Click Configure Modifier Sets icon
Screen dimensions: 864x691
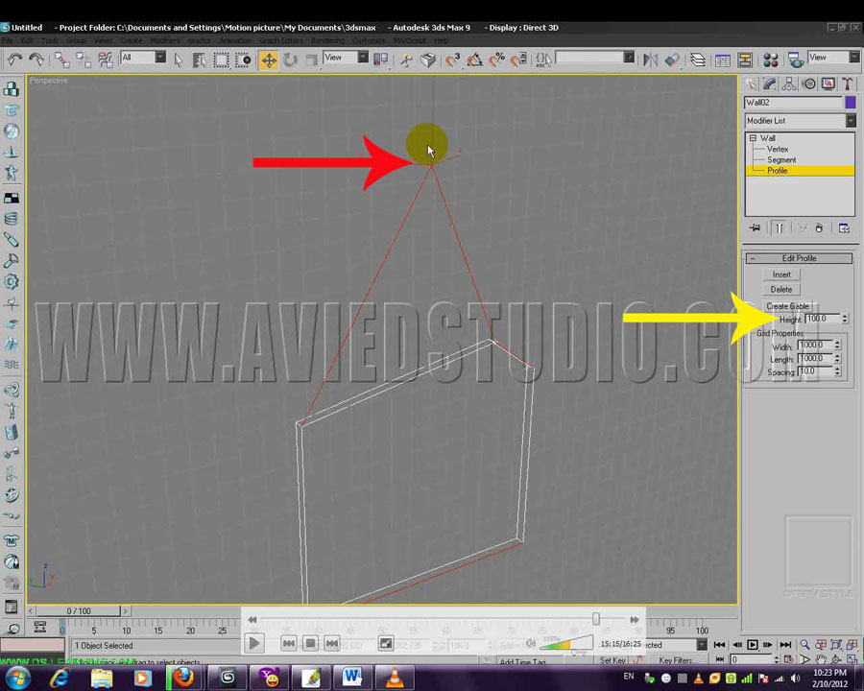pyautogui.click(x=844, y=228)
